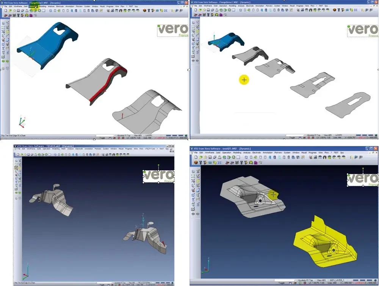Click the round green icon in testAD5 window toolbar
The height and width of the screenshot is (286, 379).
tap(234, 157)
